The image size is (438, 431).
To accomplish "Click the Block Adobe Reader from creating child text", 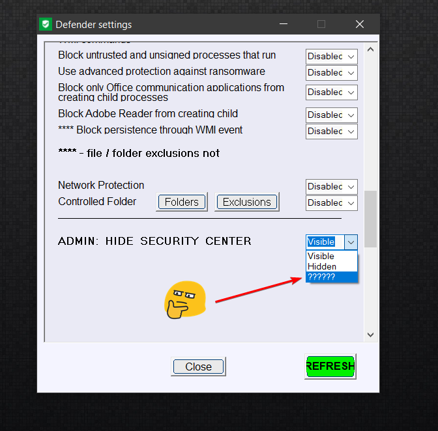I will [x=148, y=113].
